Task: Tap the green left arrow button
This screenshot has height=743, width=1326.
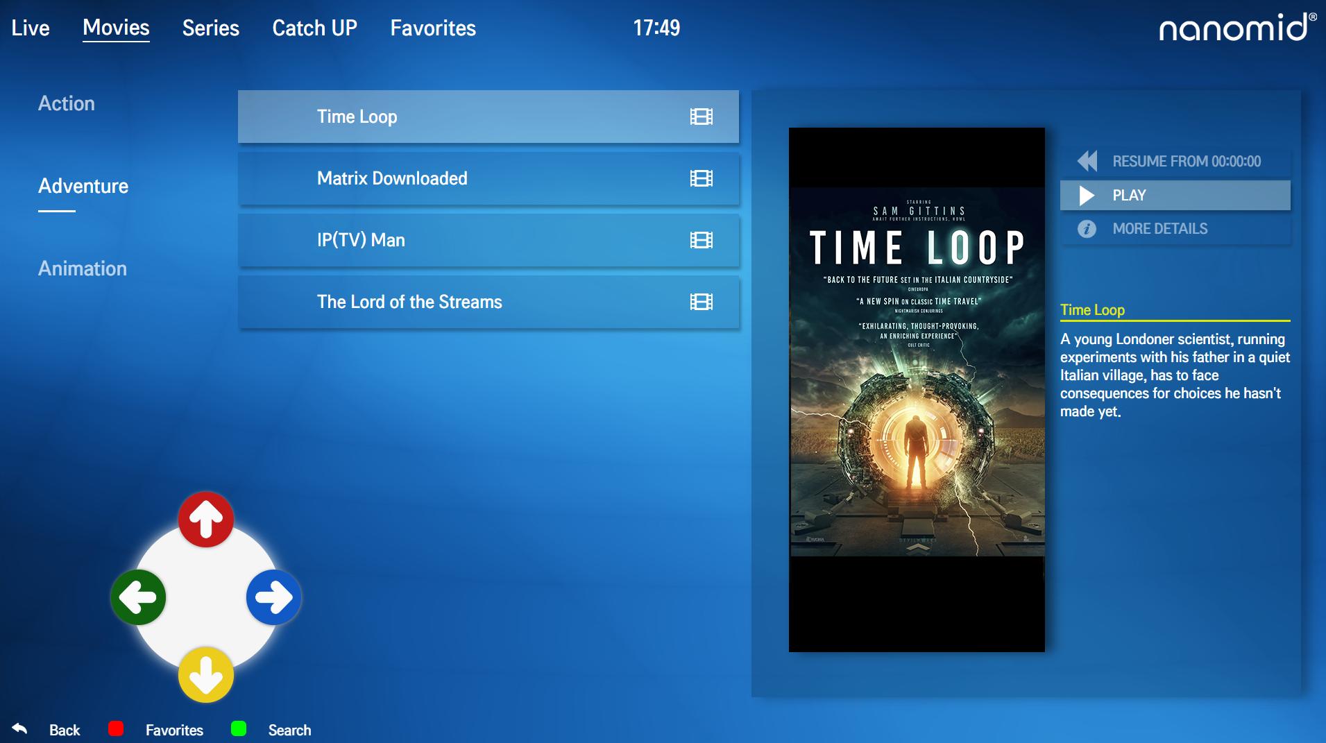Action: coord(138,597)
